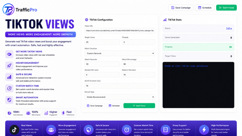Click the TikTok Stats bar chart icon
The width and height of the screenshot is (242, 136).
click(x=165, y=20)
